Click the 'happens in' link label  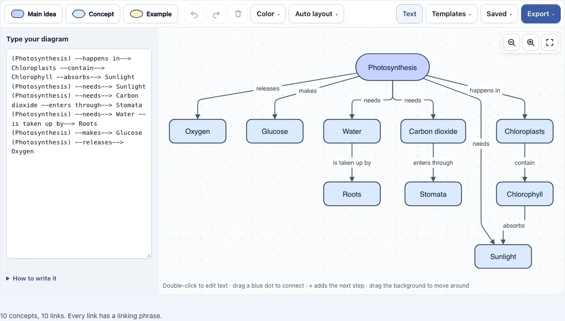pyautogui.click(x=485, y=90)
